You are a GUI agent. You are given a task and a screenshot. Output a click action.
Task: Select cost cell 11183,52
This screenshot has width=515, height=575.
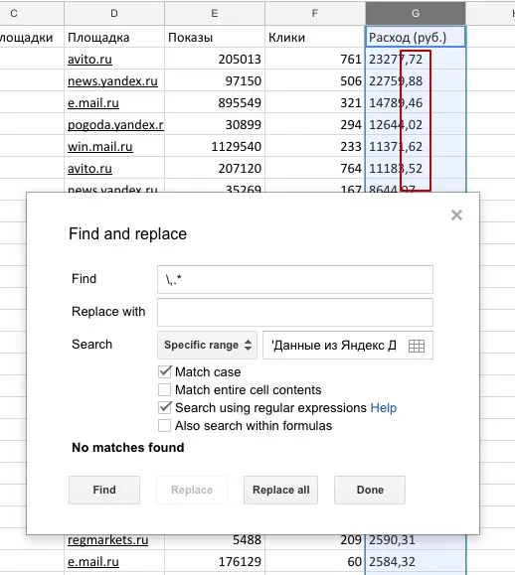416,169
